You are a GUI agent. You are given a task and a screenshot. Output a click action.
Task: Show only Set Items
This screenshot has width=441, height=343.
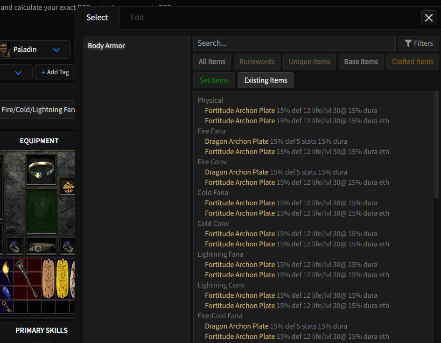coord(214,80)
